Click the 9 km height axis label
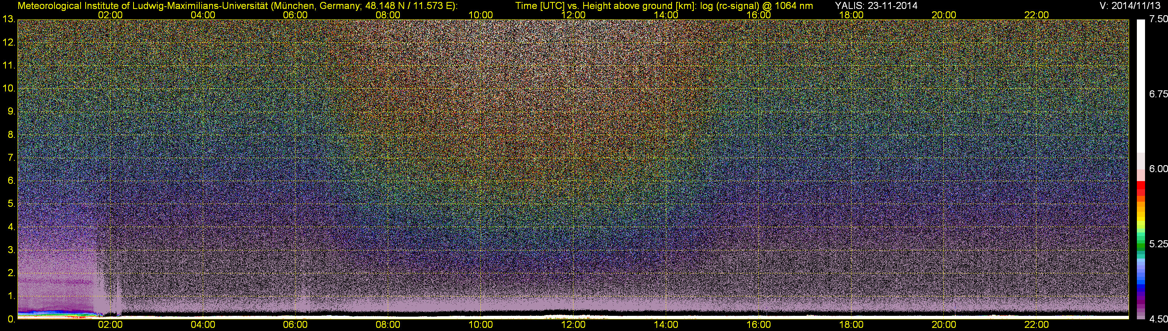 click(x=11, y=111)
